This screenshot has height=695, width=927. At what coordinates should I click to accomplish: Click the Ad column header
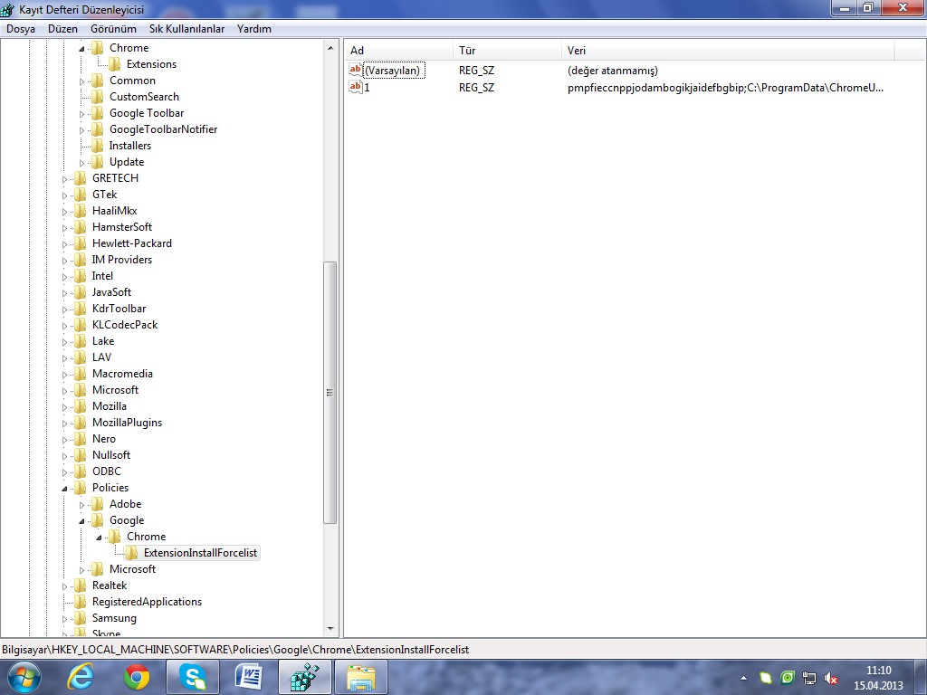click(399, 51)
